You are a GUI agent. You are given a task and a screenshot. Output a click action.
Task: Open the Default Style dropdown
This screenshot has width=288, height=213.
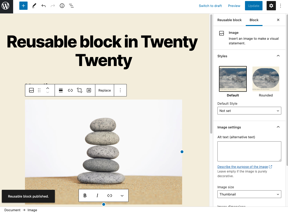tap(249, 111)
